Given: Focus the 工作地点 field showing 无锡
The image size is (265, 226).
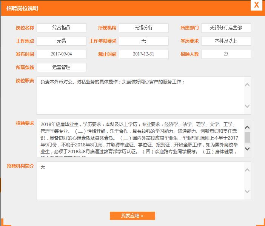Looking at the screenshot, I should click(61, 41).
